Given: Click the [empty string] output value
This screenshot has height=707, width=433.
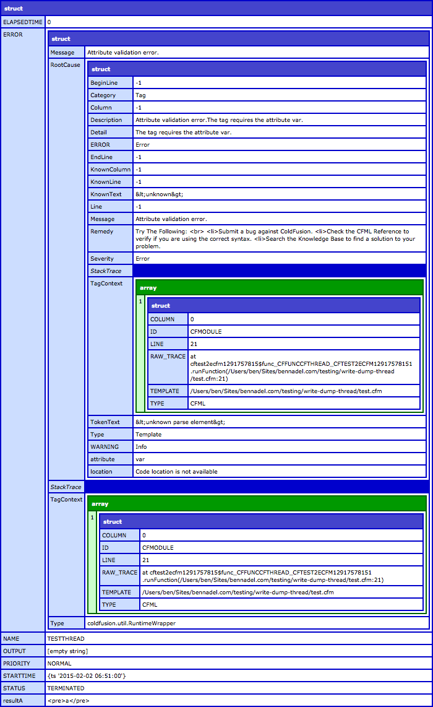Looking at the screenshot, I should coord(67,651).
